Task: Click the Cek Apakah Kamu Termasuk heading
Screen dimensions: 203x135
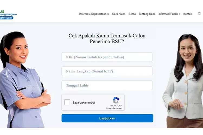Action: (107, 39)
